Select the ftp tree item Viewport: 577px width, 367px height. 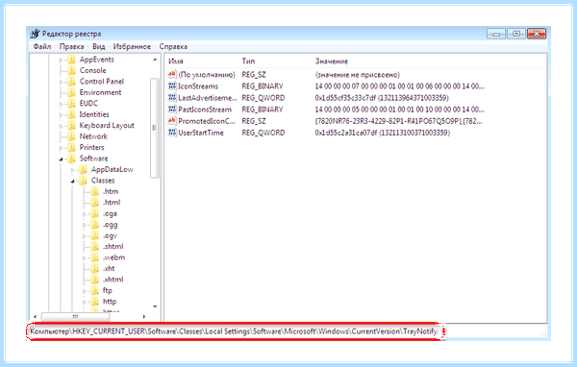coord(107,290)
